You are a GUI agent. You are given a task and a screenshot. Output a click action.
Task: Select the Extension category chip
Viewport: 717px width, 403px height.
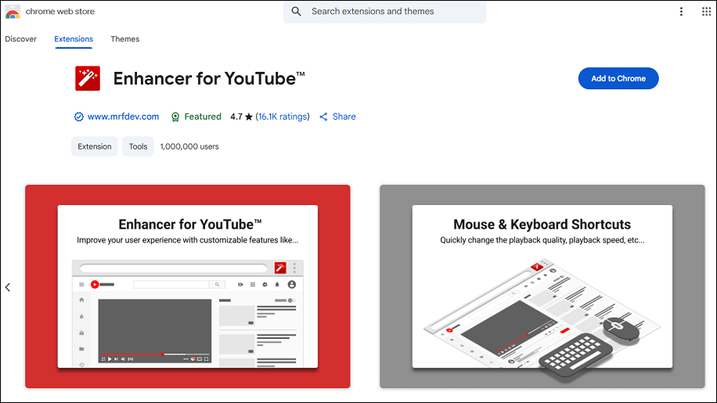pos(95,146)
